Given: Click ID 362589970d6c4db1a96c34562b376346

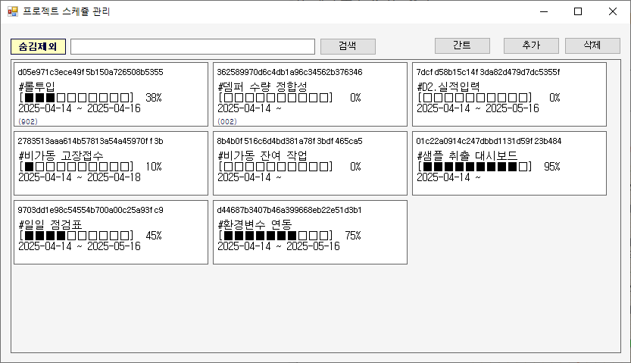Looking at the screenshot, I should (x=289, y=72).
